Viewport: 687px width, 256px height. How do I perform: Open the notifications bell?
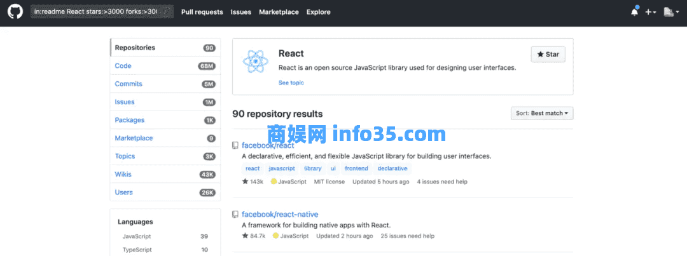[634, 12]
